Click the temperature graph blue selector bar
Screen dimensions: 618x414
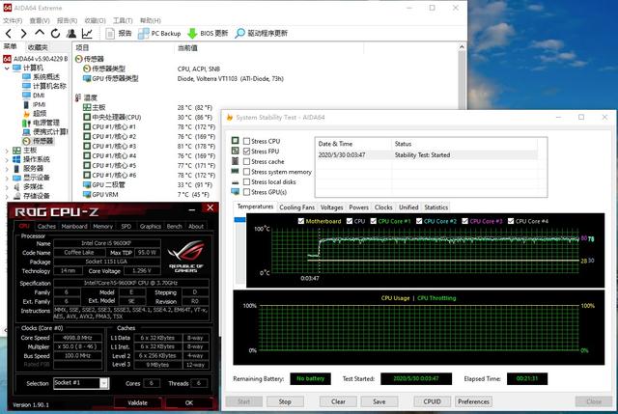click(240, 219)
